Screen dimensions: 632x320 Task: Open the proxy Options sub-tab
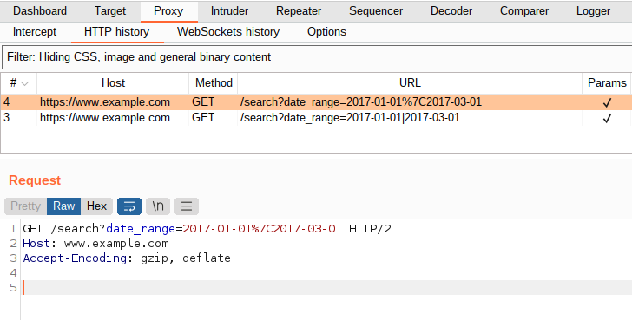tap(326, 32)
